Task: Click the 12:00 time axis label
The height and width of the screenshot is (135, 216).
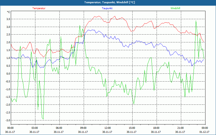Action: click(x=107, y=128)
